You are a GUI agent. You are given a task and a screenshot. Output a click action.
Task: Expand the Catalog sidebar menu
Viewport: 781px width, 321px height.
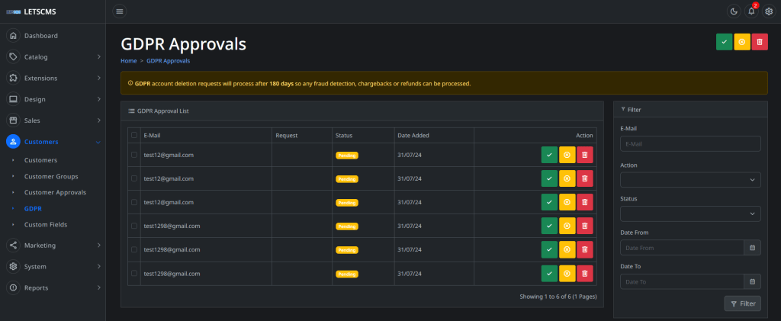pos(52,56)
